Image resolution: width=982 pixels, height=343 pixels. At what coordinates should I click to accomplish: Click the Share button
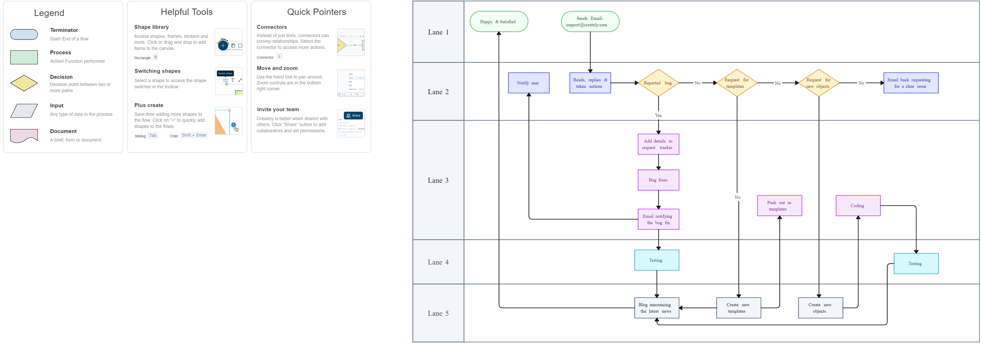click(353, 116)
